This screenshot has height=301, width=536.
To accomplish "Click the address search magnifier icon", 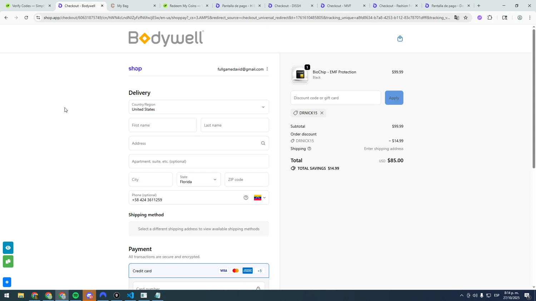I will (263, 143).
